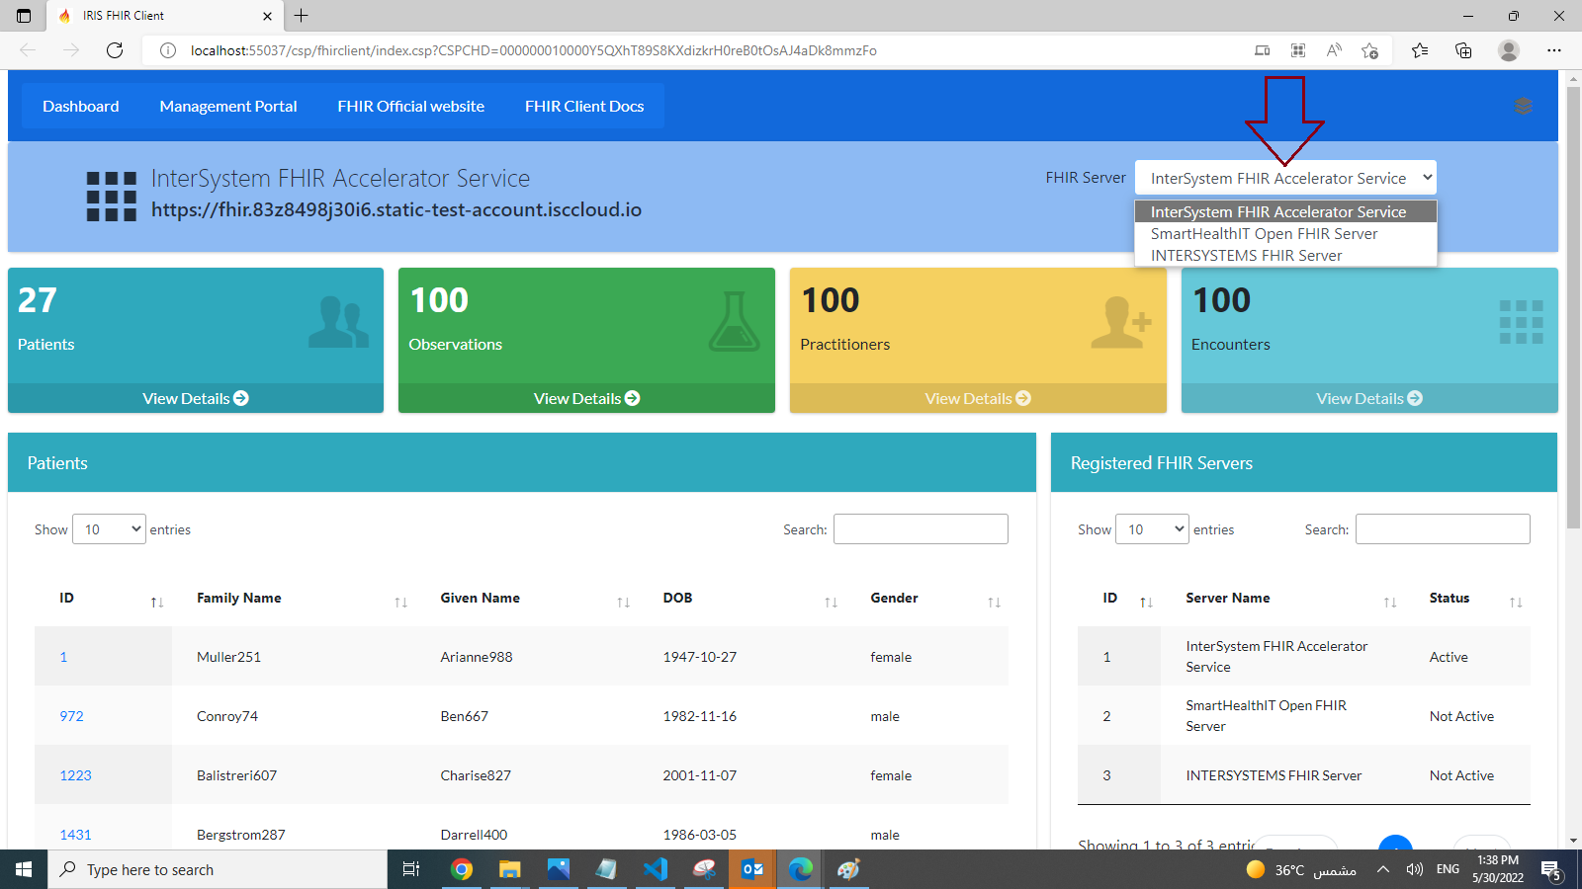The height and width of the screenshot is (889, 1582).
Task: Click the browser address bar URL
Action: pyautogui.click(x=534, y=50)
